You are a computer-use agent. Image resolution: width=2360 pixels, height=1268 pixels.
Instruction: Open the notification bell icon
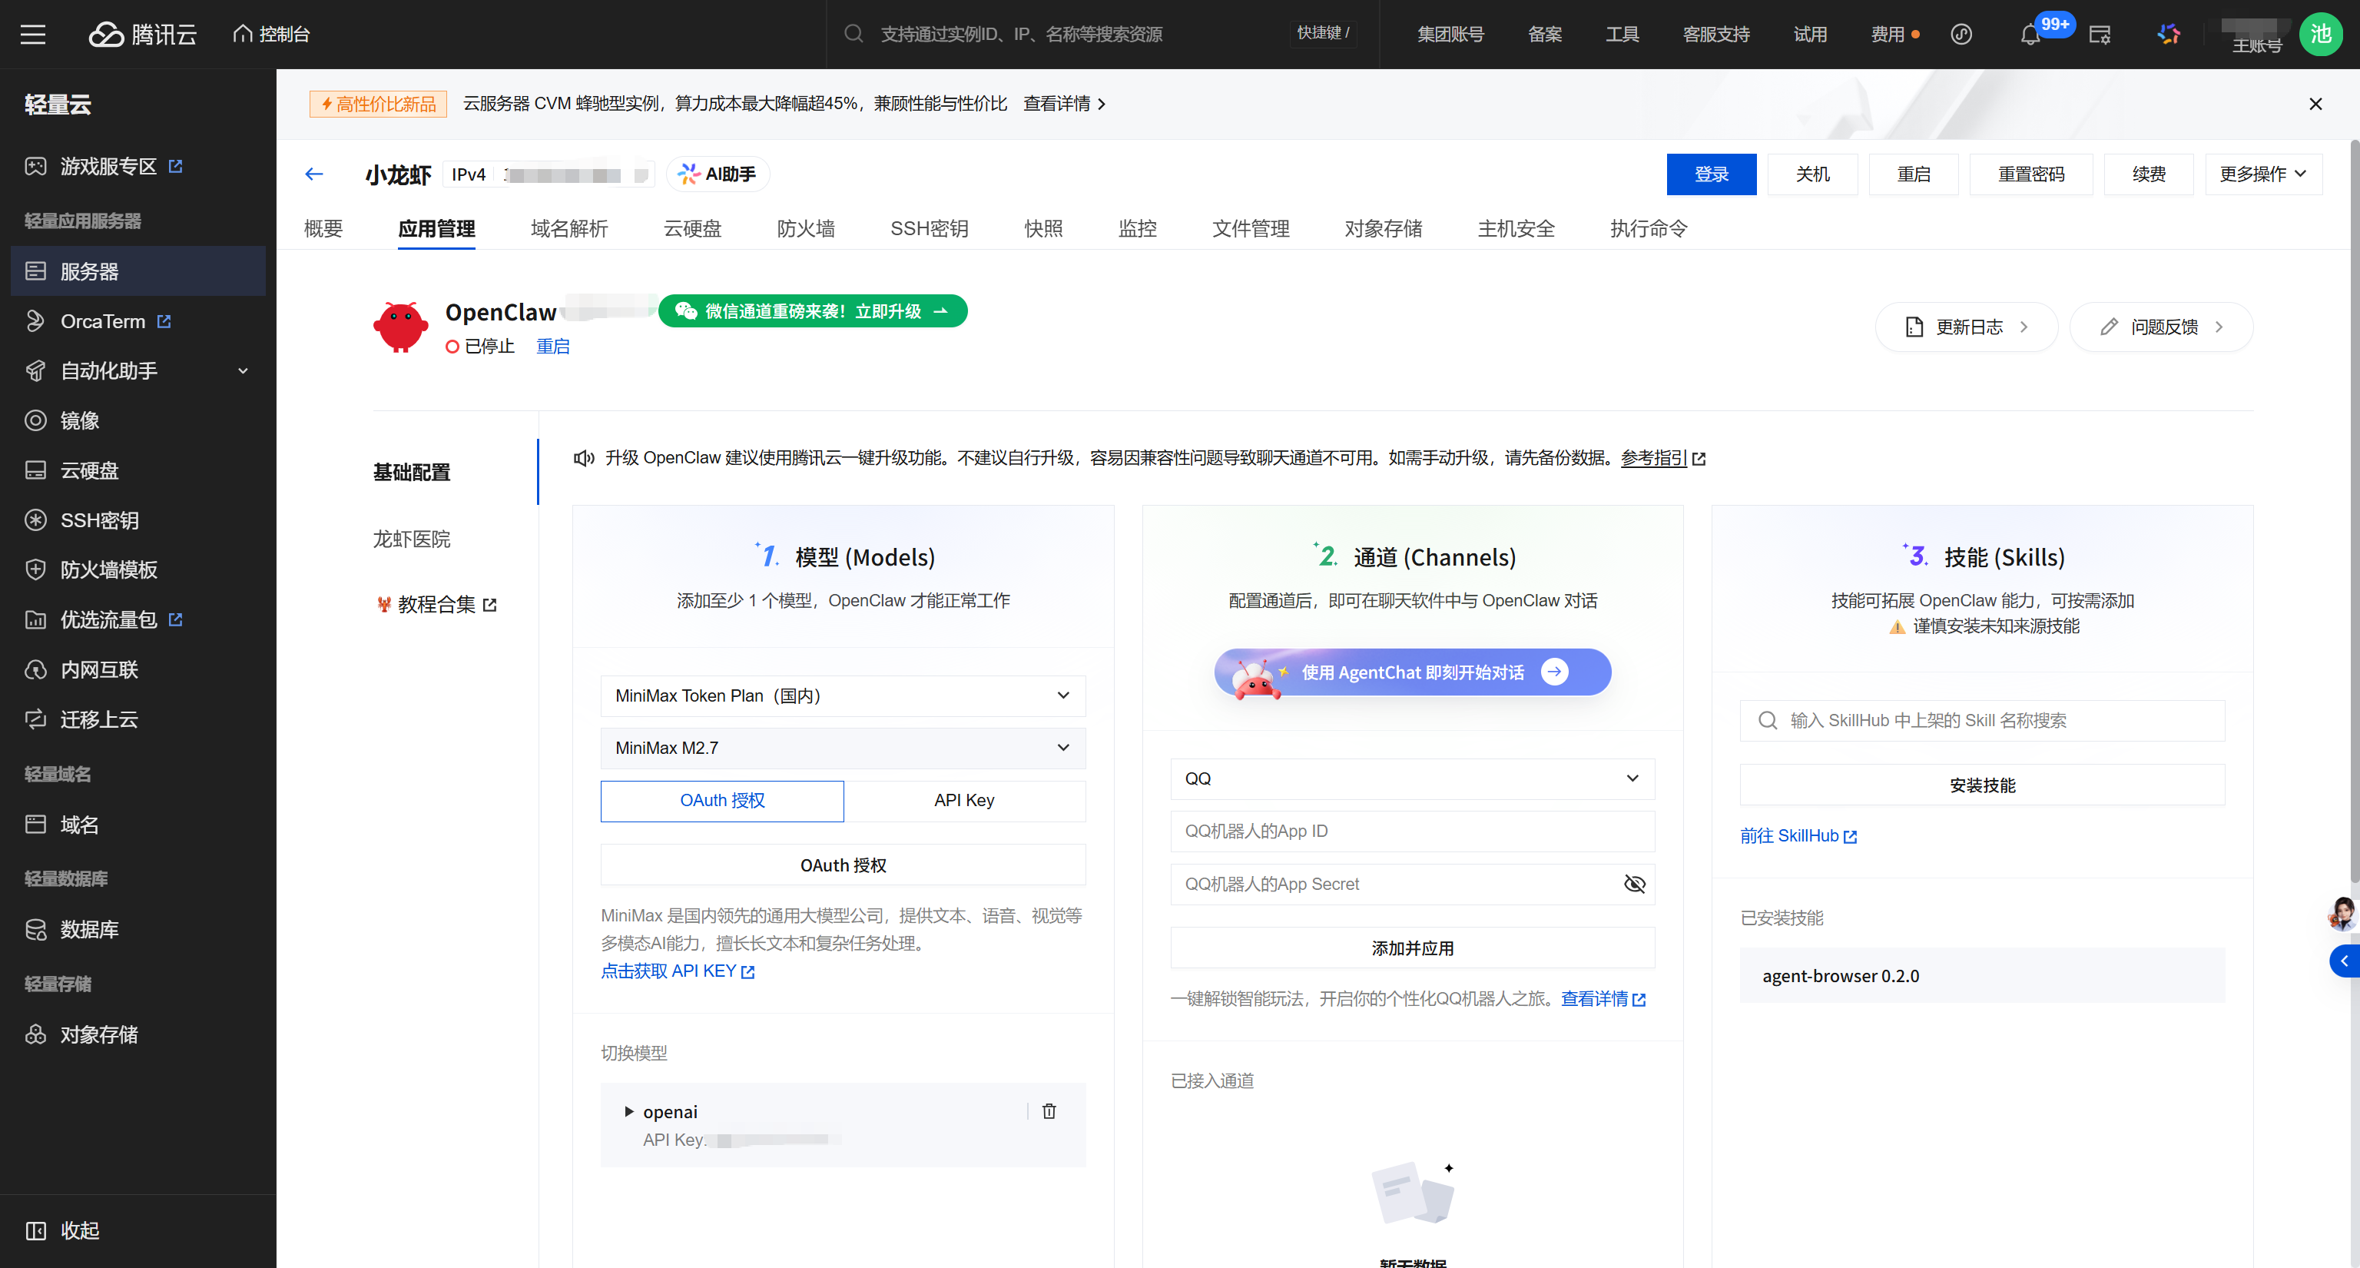tap(2029, 35)
